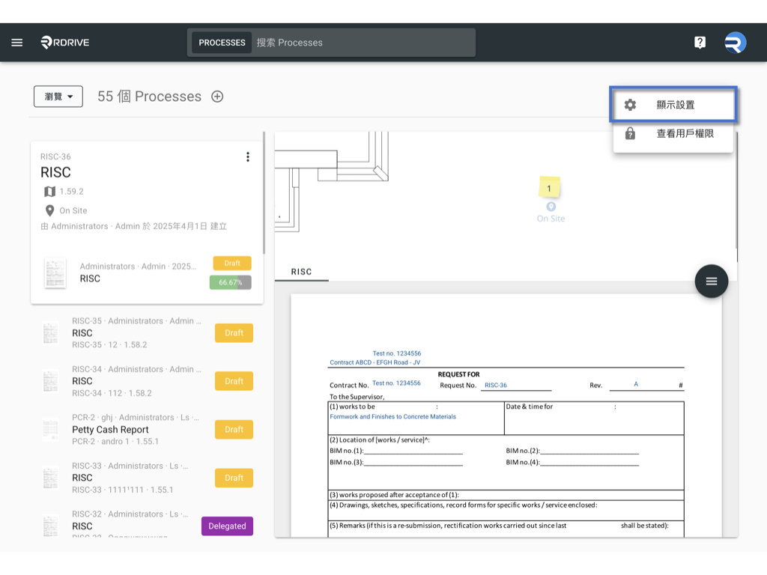
Task: Click the RDrive logo
Action: (x=65, y=43)
